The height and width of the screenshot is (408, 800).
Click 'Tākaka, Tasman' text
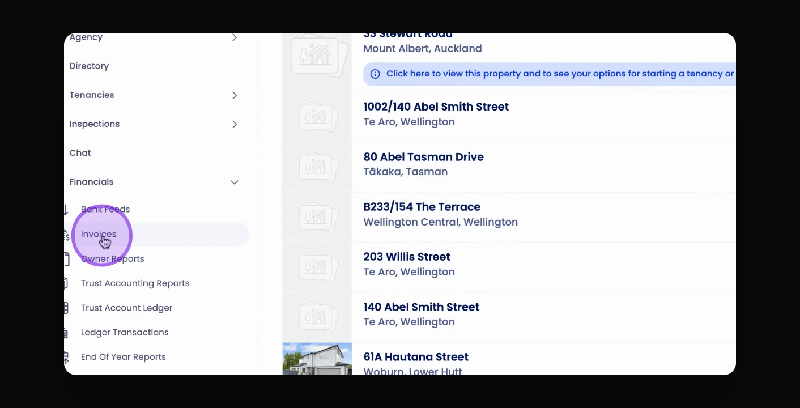(406, 172)
